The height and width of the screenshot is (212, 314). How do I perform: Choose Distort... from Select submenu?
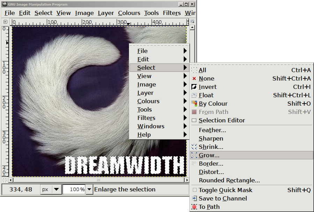251,172
